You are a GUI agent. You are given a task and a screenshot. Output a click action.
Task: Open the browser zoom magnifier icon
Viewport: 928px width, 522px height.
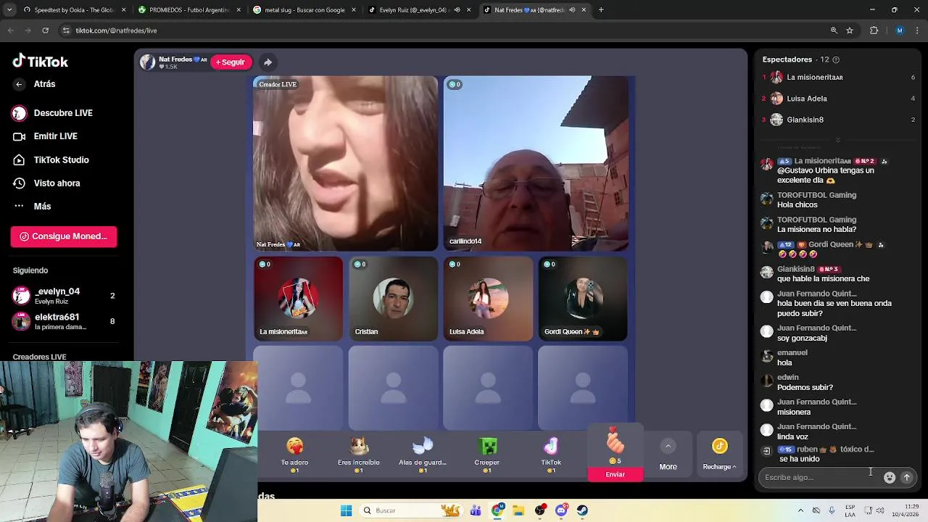(x=834, y=30)
